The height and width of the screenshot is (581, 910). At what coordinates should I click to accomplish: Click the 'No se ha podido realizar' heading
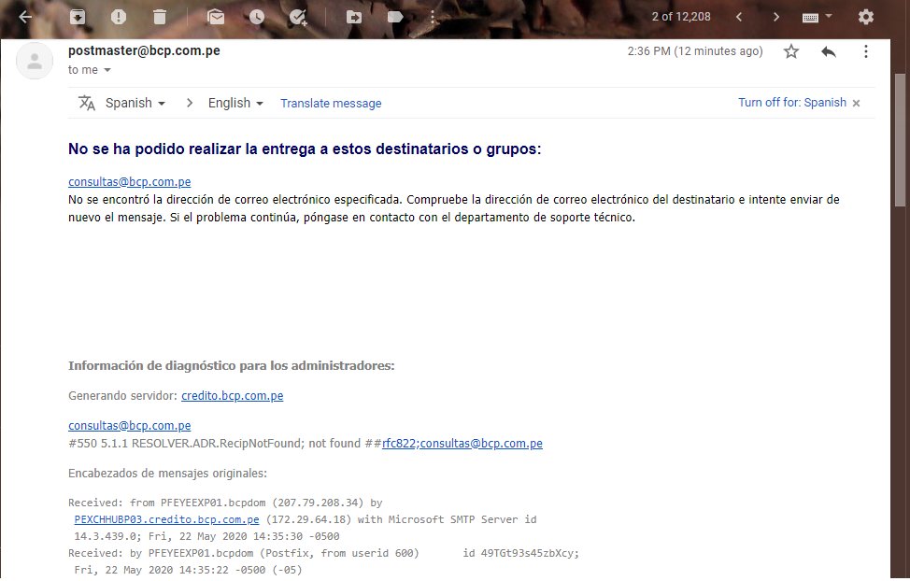tap(305, 149)
